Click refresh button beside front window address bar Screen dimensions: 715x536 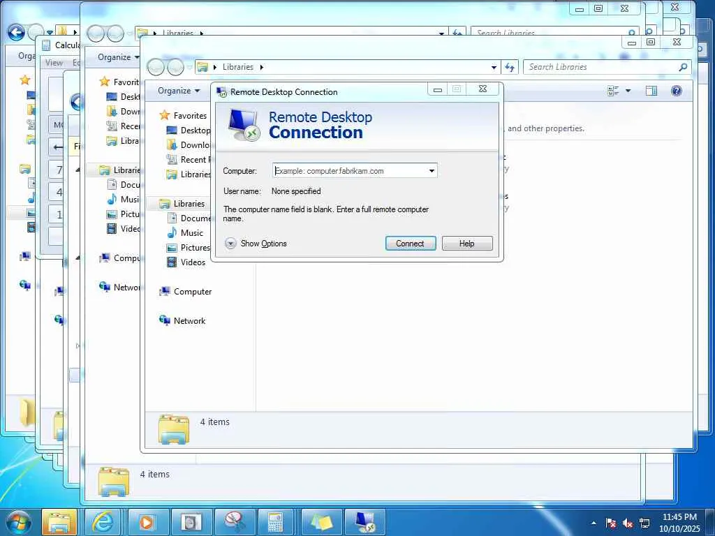(x=509, y=68)
